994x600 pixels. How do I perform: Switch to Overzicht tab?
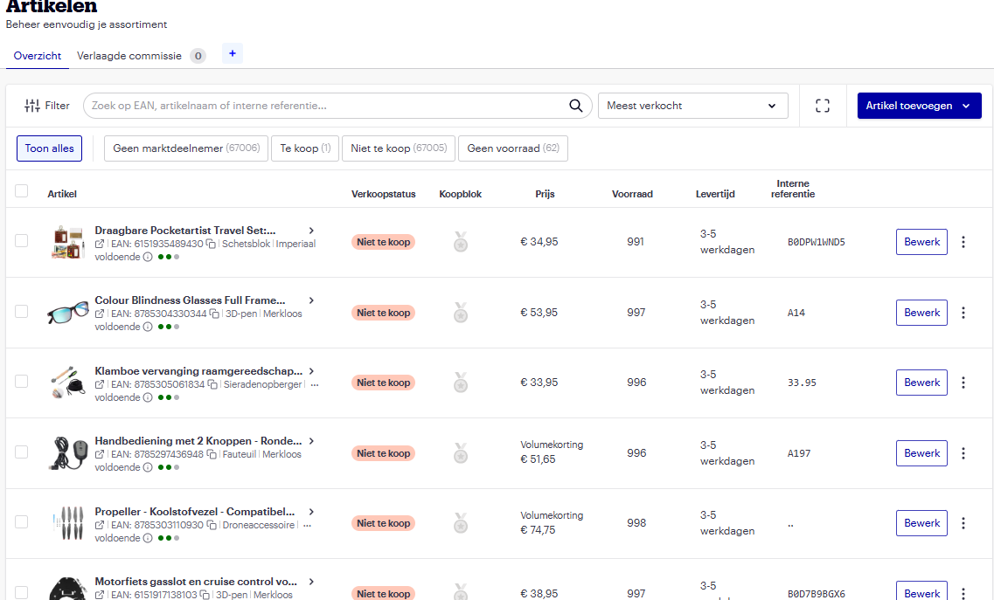[38, 56]
